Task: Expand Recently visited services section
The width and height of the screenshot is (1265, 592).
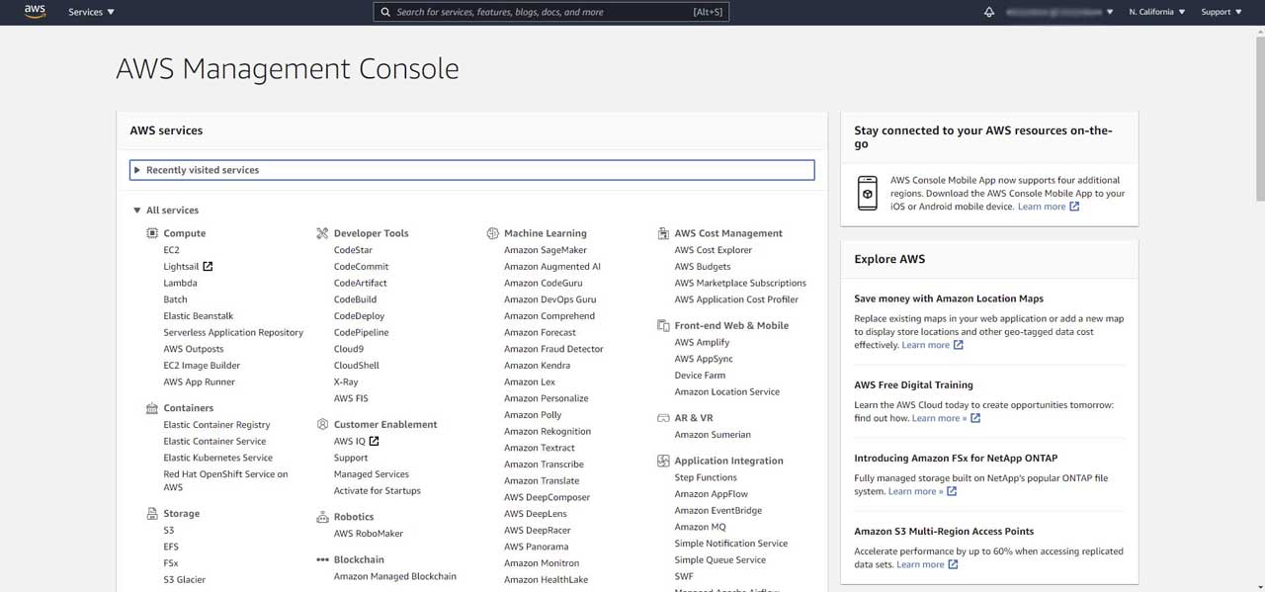Action: [472, 170]
